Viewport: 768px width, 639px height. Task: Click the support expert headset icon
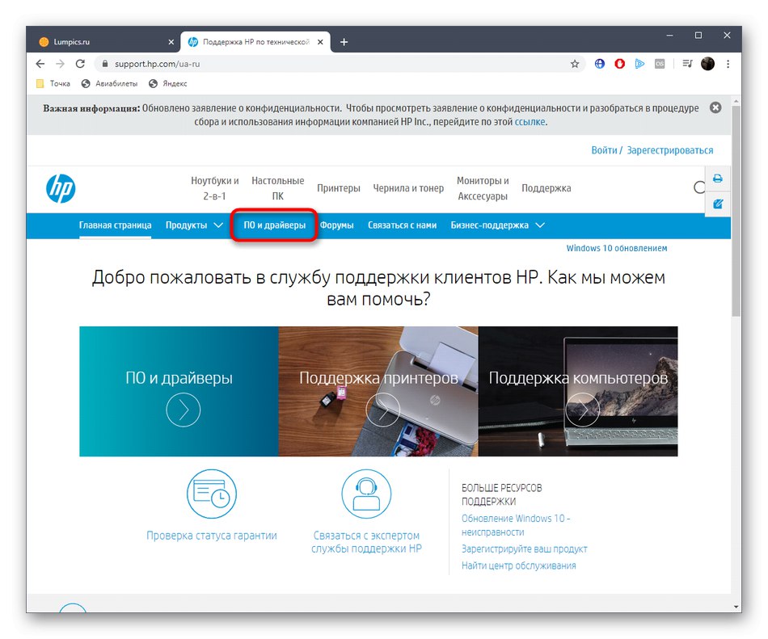pos(366,494)
